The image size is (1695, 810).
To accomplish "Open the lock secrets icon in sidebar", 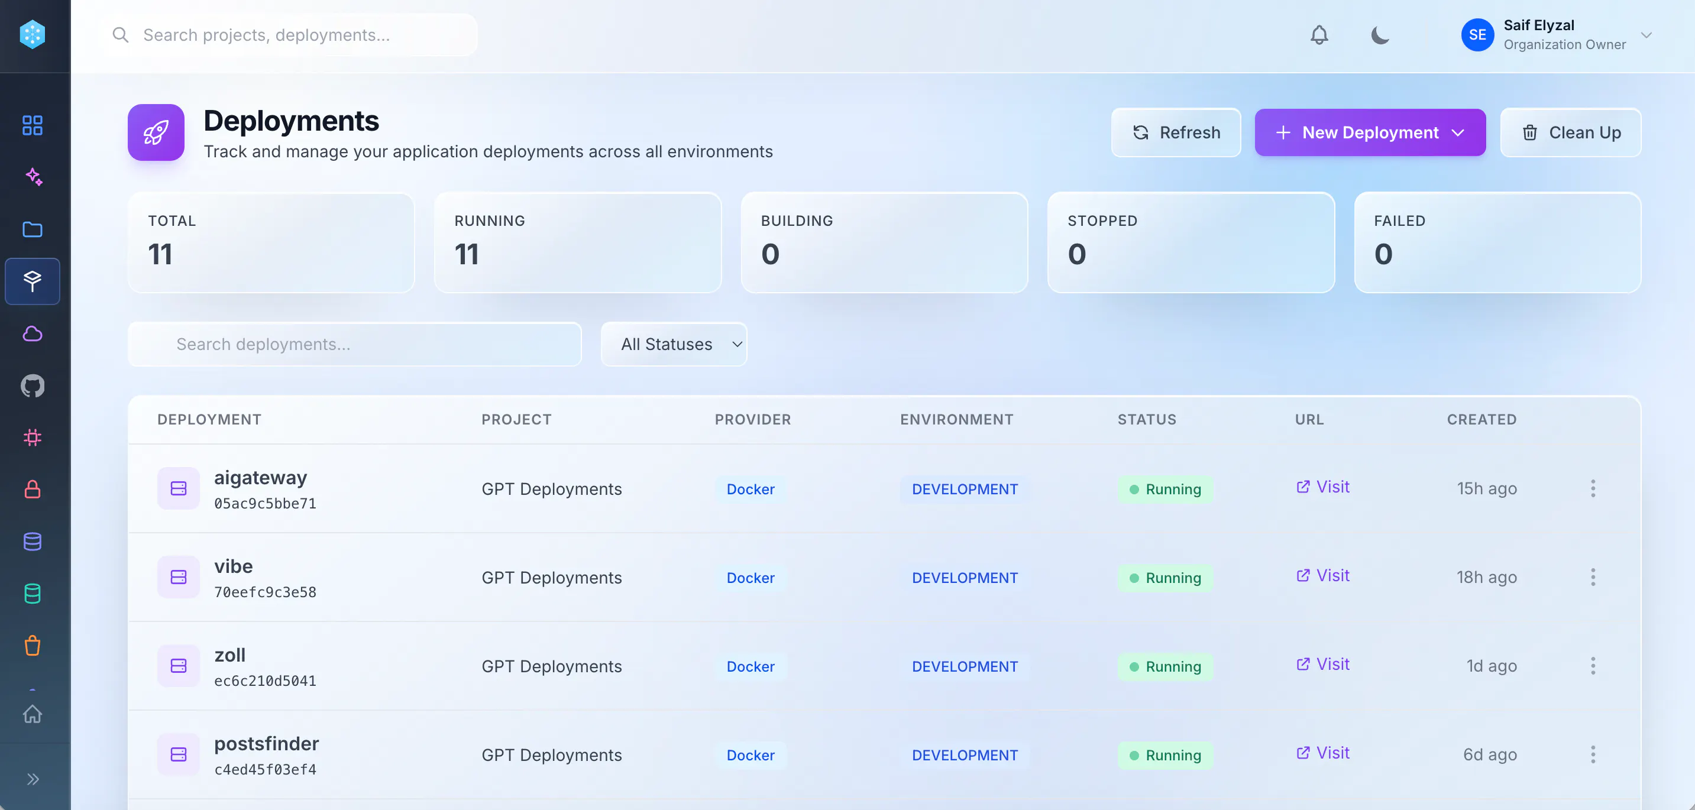I will tap(33, 490).
